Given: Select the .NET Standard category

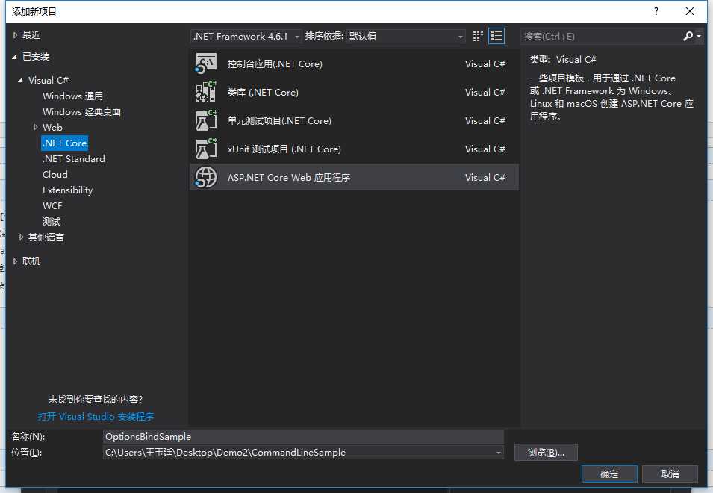Looking at the screenshot, I should [74, 158].
